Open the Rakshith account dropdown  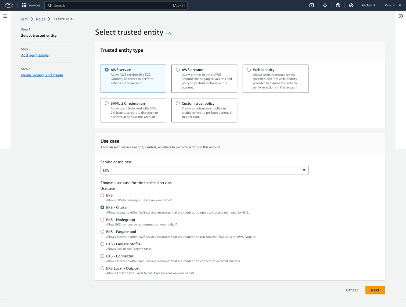[392, 5]
